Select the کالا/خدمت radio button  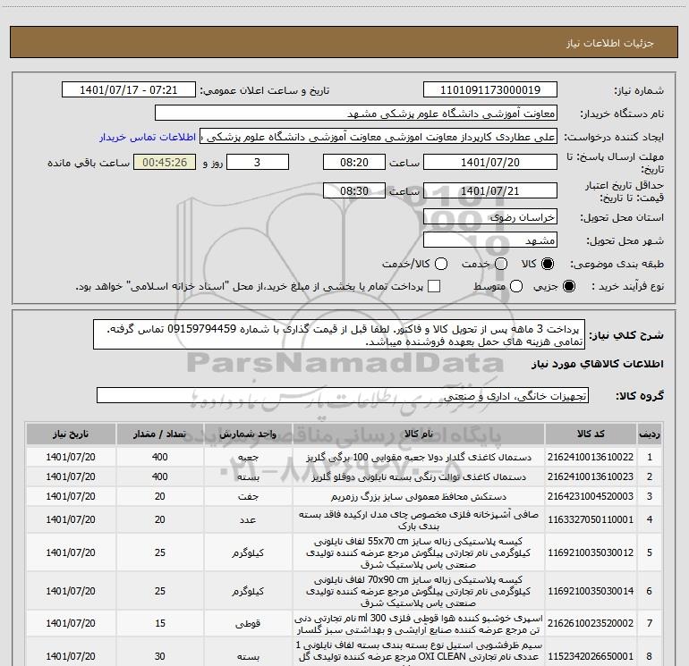441,264
